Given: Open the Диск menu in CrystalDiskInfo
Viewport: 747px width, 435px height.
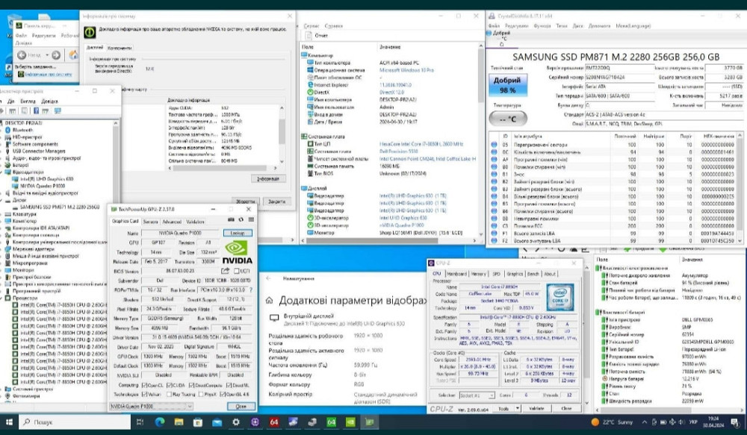Looking at the screenshot, I should pos(577,26).
